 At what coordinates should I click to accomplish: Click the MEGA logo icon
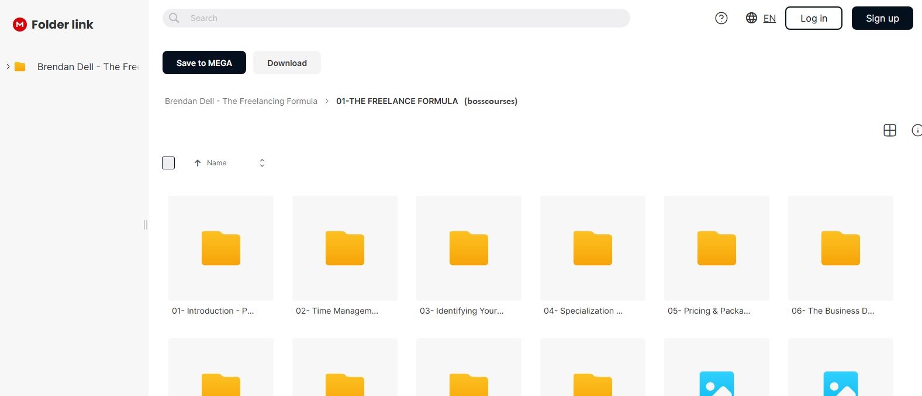point(20,25)
